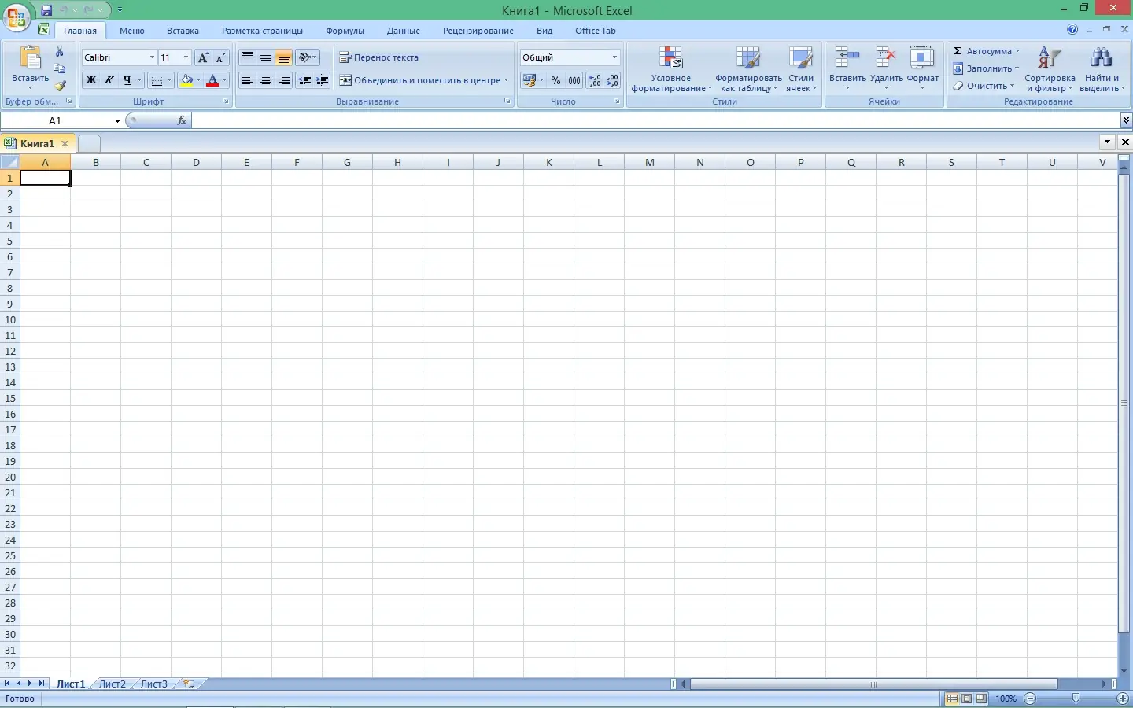Expand the Name Box dropdown arrow
1133x708 pixels.
tap(117, 120)
